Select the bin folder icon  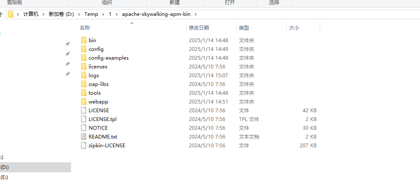[84, 40]
